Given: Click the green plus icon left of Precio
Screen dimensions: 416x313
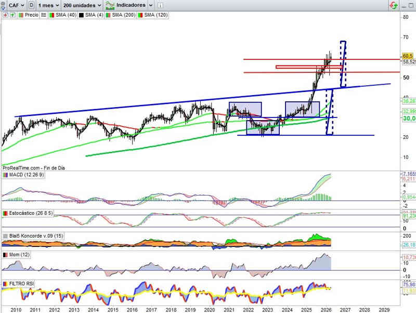Looking at the screenshot, I should [12, 15].
